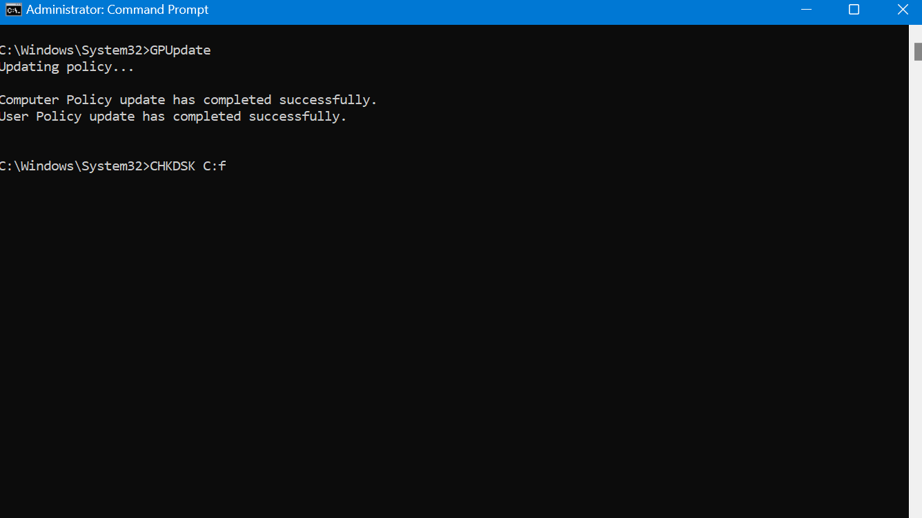
Task: Click the first C:\Windows\System32> prompt path
Action: (x=75, y=50)
